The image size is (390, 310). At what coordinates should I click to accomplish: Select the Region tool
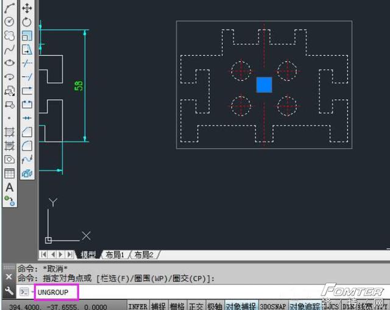click(10, 160)
